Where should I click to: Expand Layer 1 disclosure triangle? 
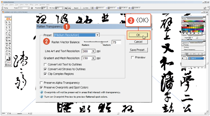187,58
